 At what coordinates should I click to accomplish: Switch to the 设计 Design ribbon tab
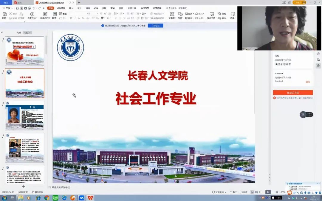(80, 8)
